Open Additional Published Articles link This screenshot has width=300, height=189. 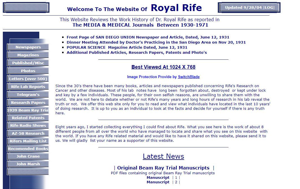137,53
